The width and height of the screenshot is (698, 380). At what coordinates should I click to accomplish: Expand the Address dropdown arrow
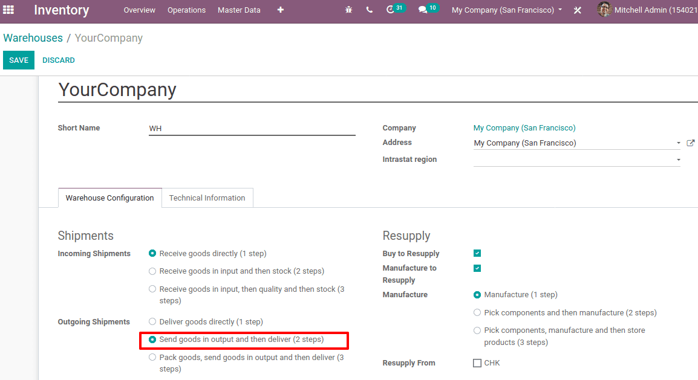(x=679, y=143)
